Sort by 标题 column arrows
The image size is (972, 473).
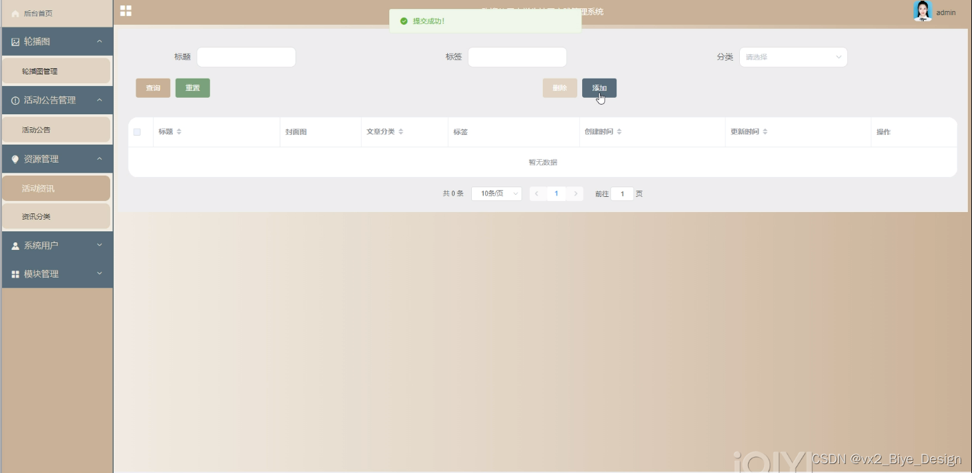tap(179, 132)
